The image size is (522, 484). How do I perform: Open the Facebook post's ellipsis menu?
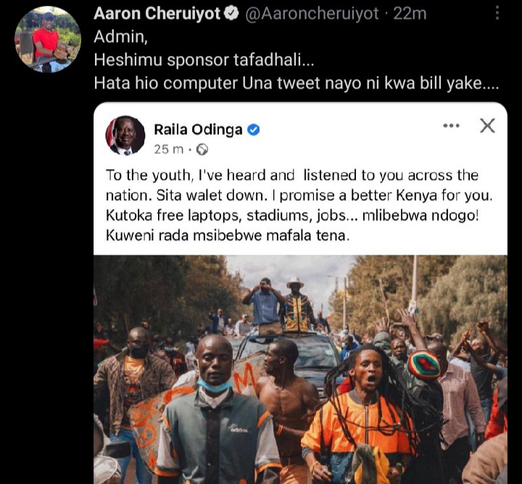(451, 126)
